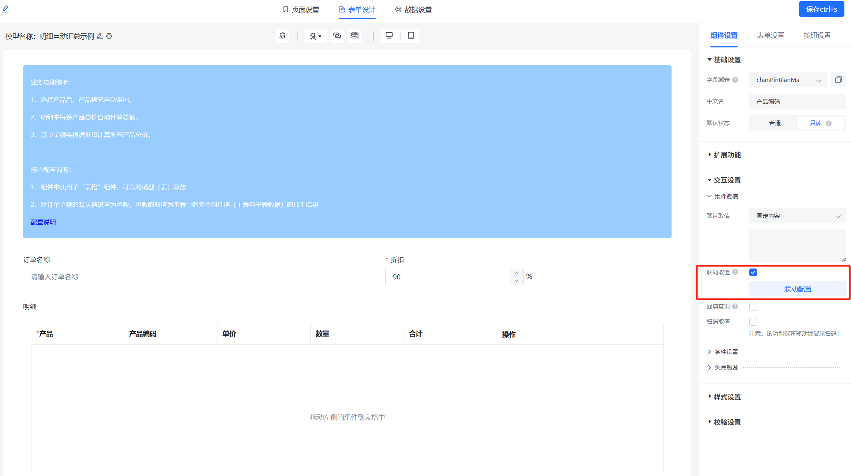The height and width of the screenshot is (476, 851).
Task: Open the 页面设置 tab
Action: [301, 10]
